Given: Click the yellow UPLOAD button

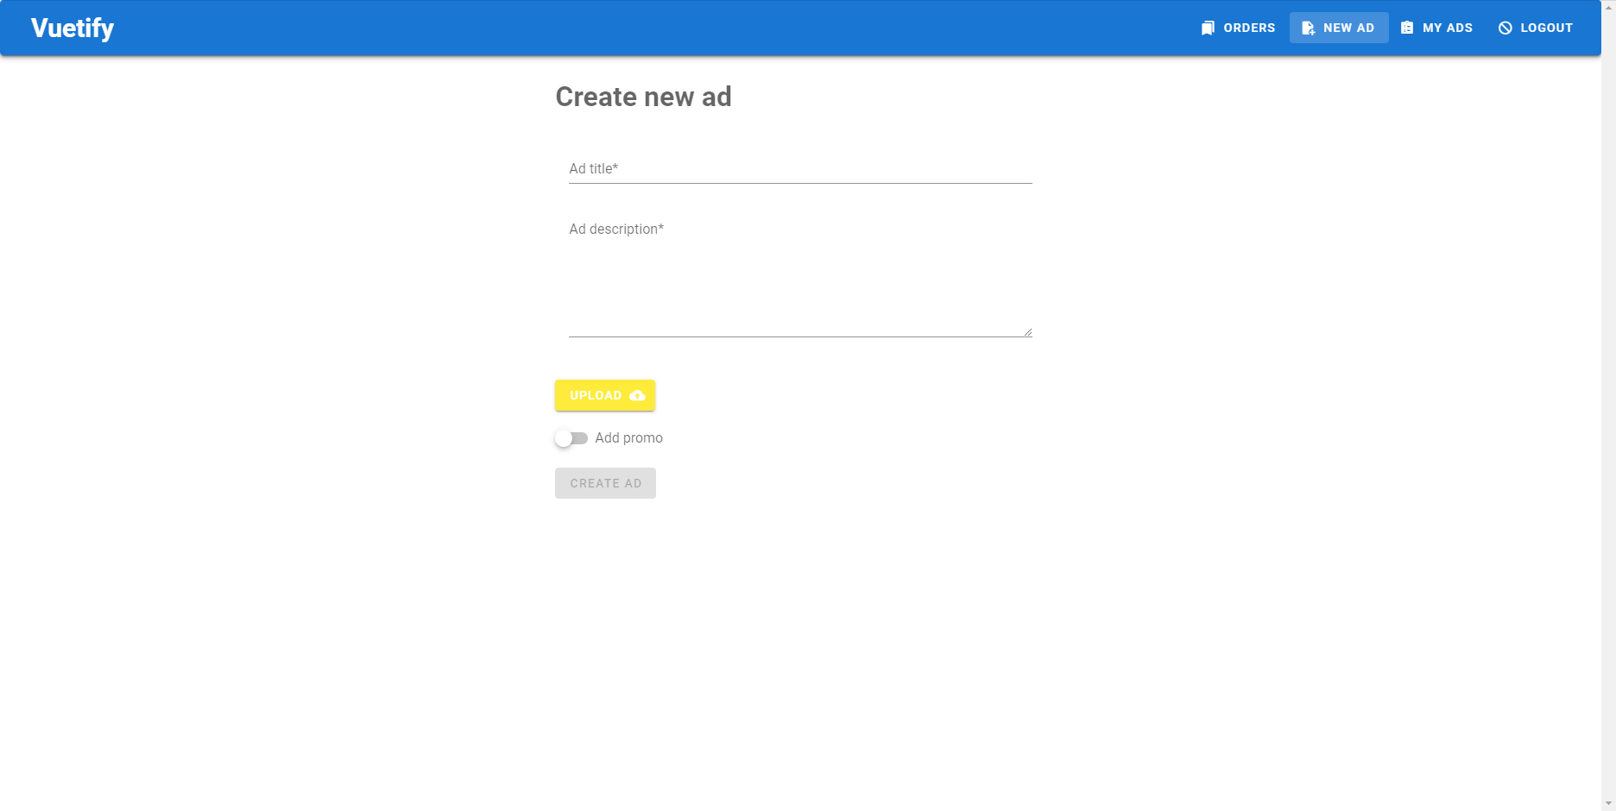Looking at the screenshot, I should (605, 395).
